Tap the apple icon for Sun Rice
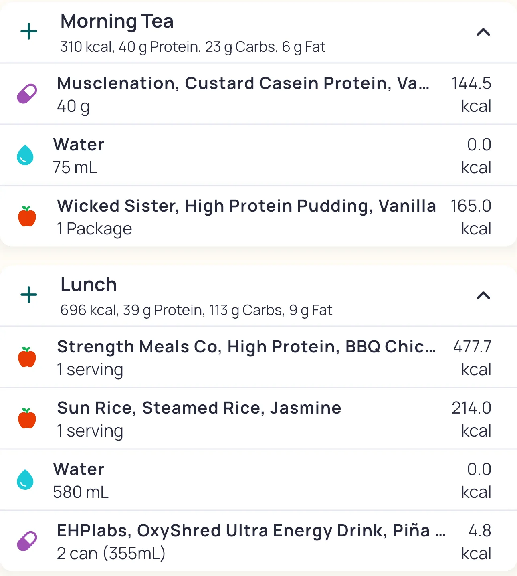This screenshot has width=517, height=576. click(x=27, y=418)
